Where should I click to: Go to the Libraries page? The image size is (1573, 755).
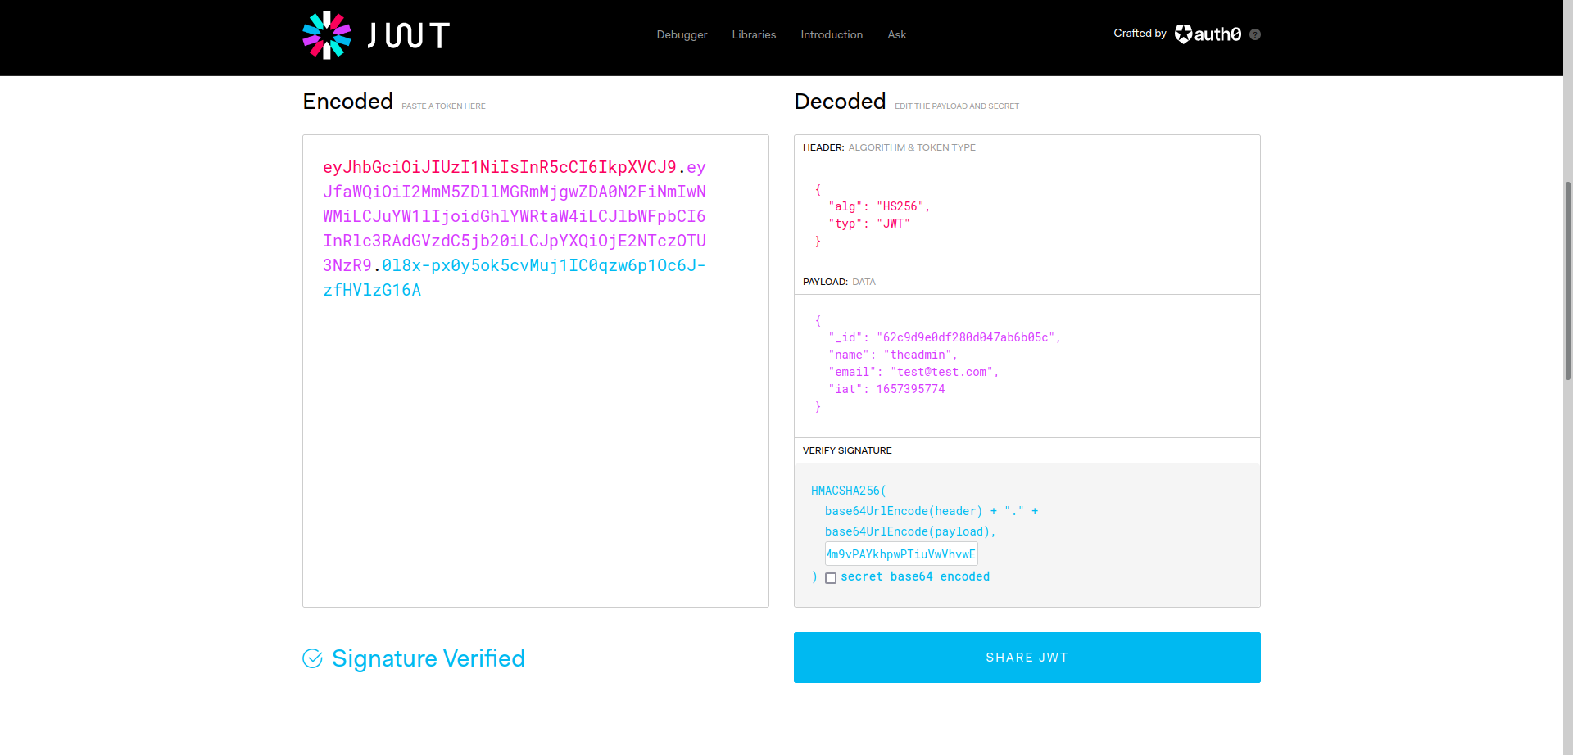[x=753, y=34]
